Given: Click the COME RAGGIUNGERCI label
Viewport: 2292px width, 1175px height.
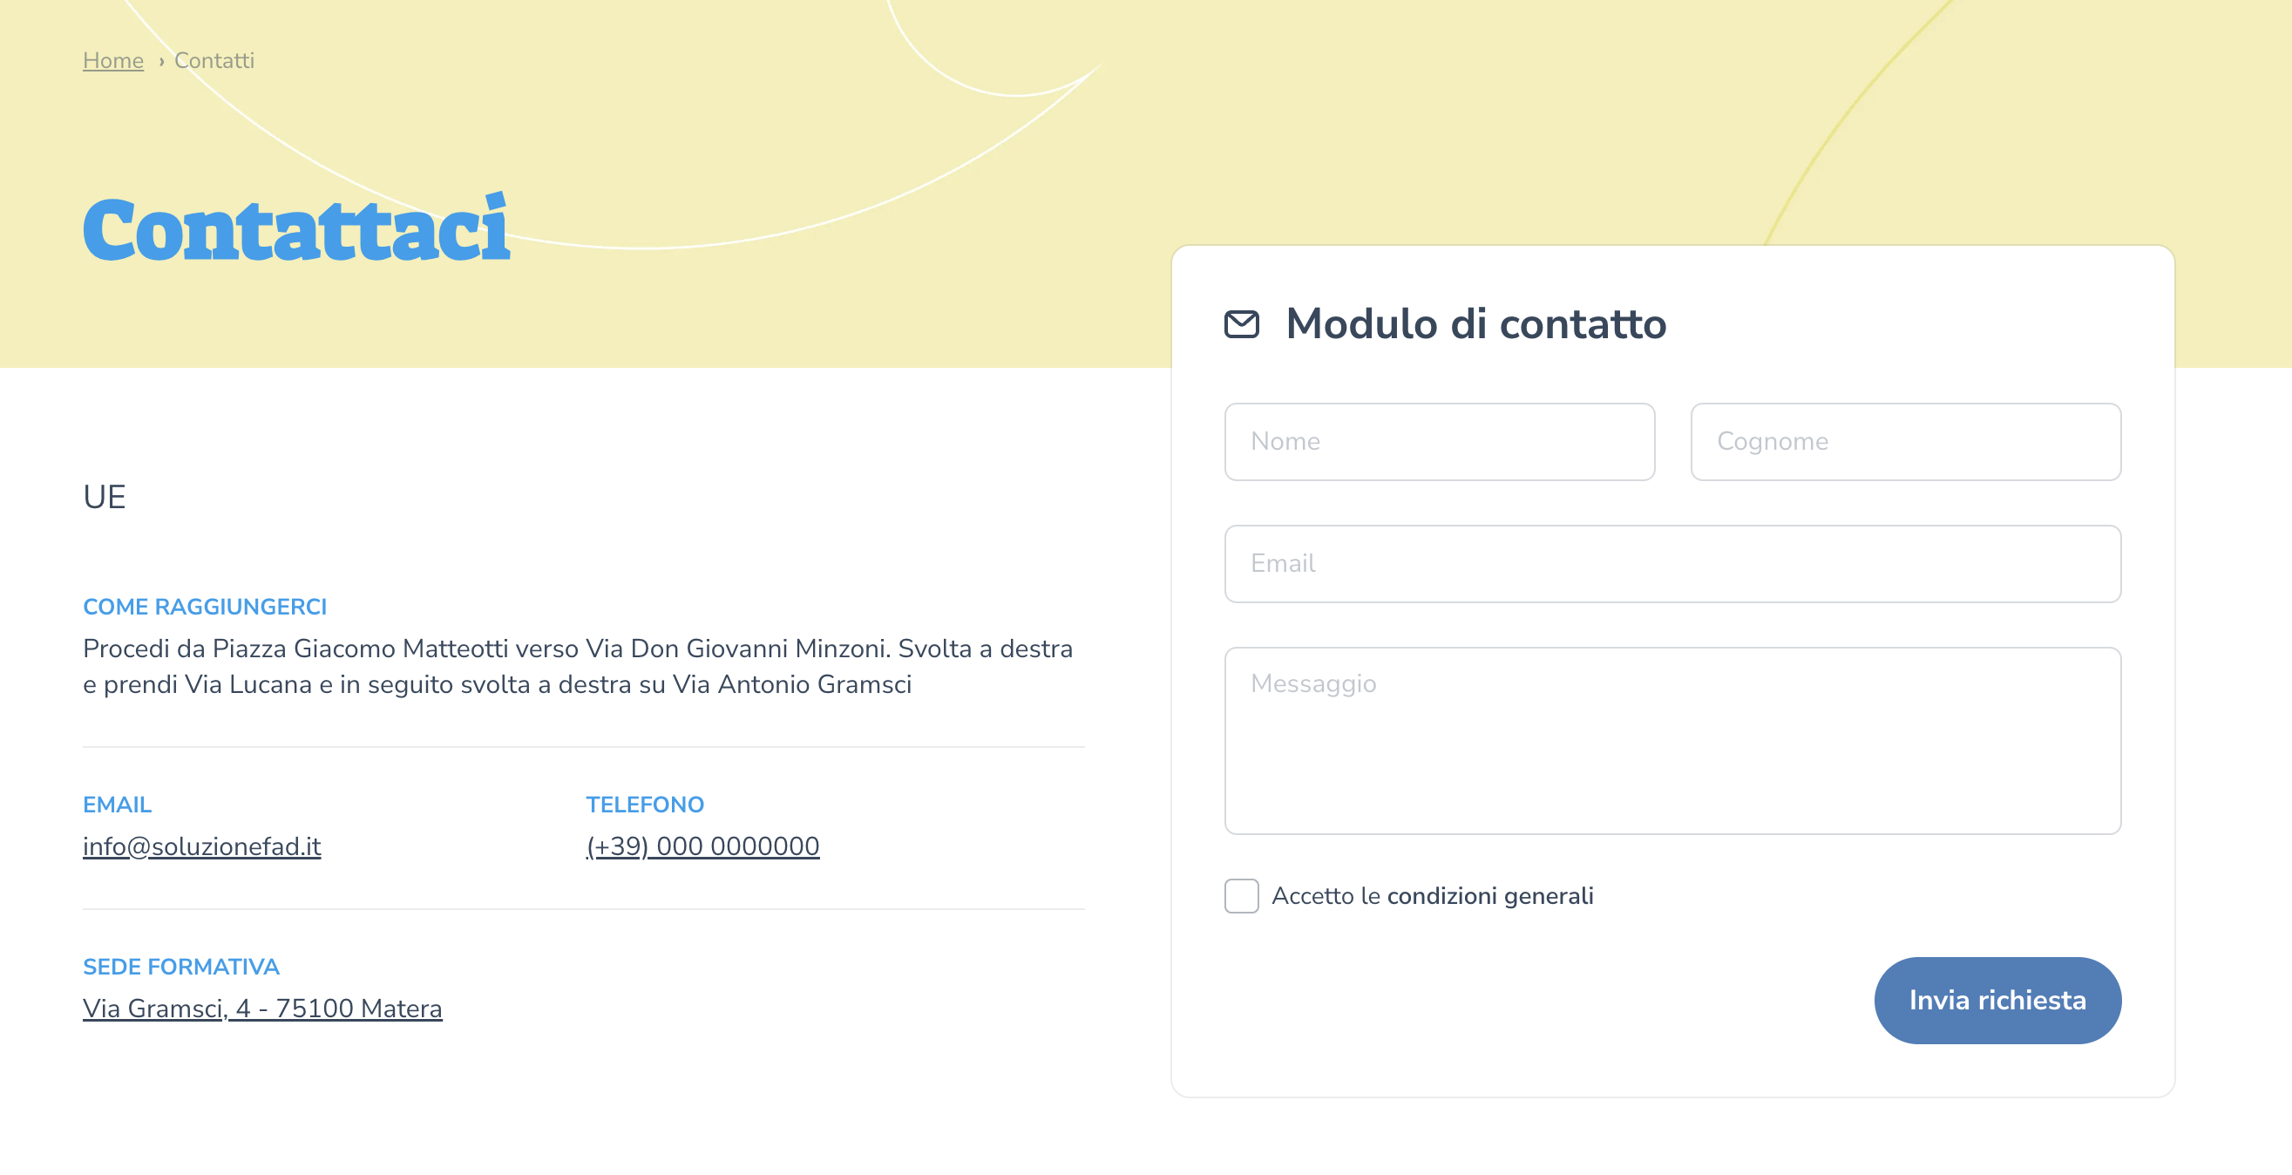Looking at the screenshot, I should pyautogui.click(x=205, y=607).
